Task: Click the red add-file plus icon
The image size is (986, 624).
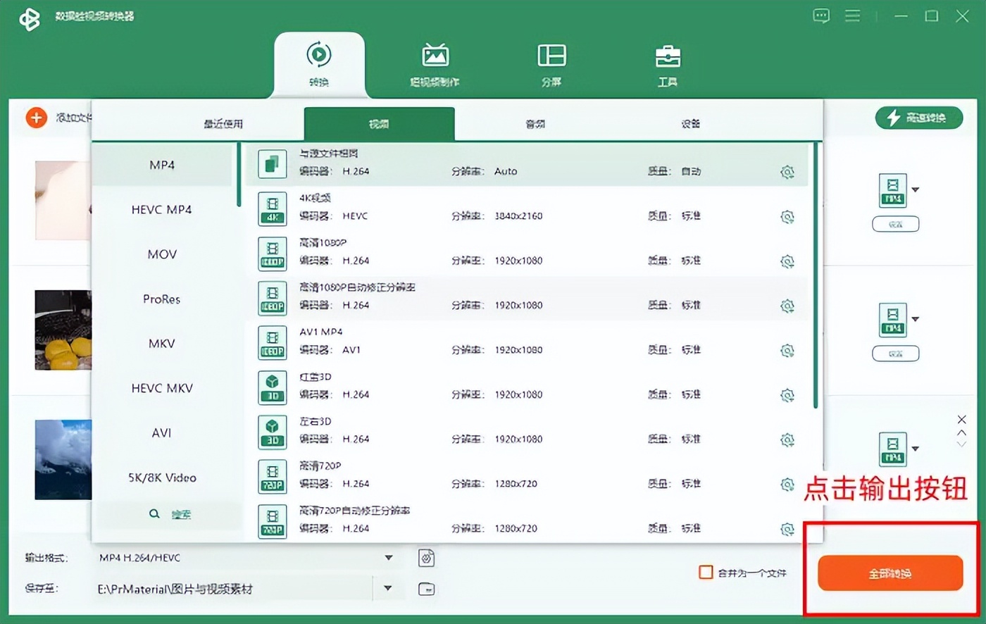Action: tap(36, 118)
